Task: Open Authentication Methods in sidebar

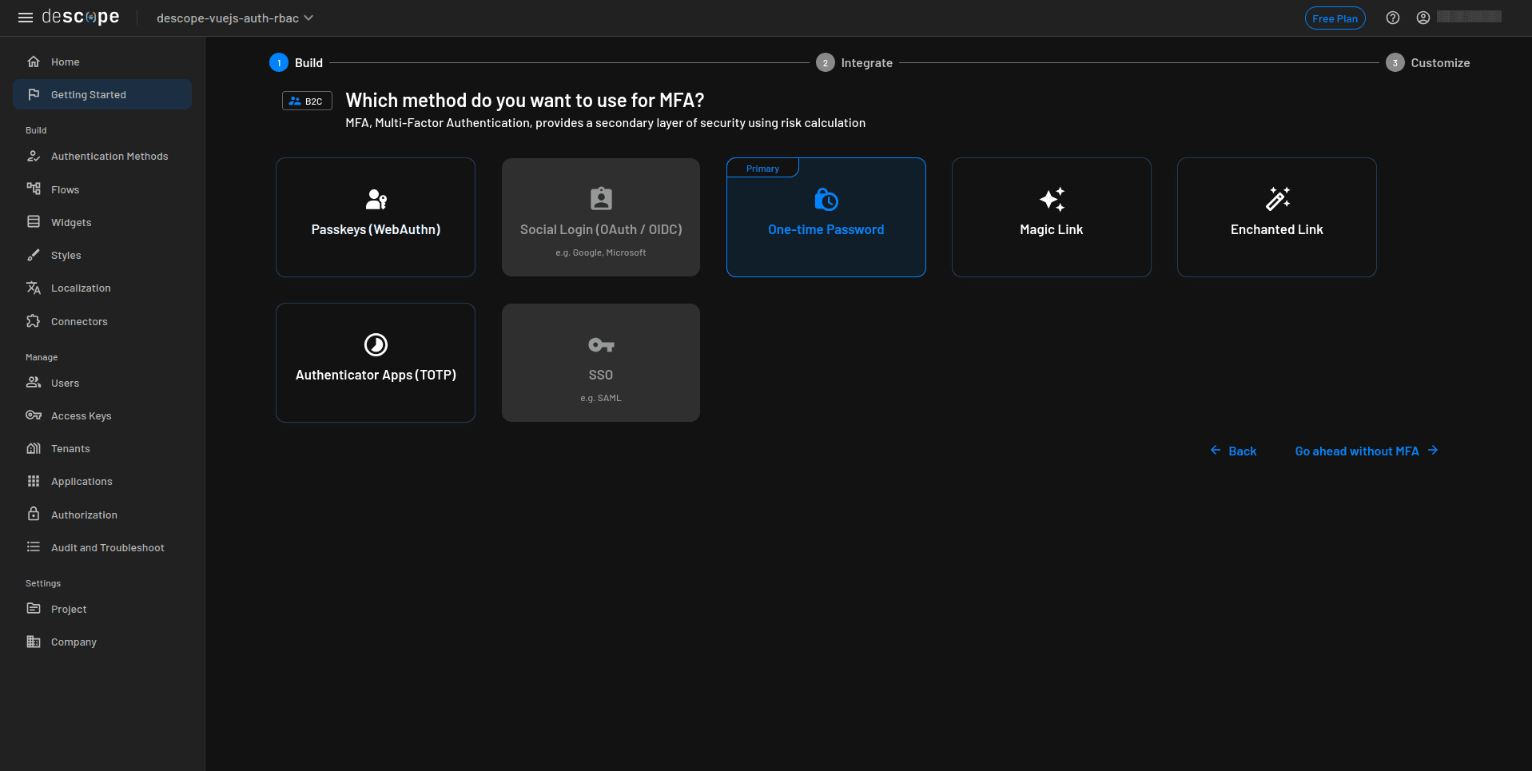Action: [109, 157]
